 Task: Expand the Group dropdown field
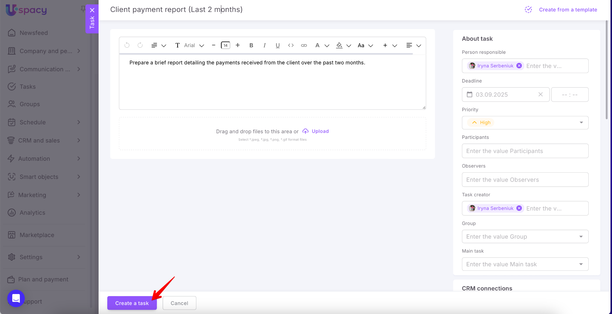click(x=525, y=236)
